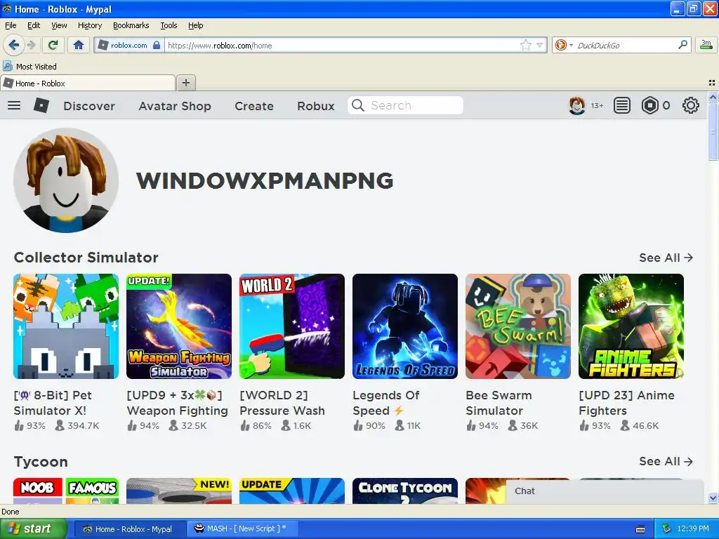
Task: Click the Robux balance hexagon icon
Action: (x=649, y=105)
